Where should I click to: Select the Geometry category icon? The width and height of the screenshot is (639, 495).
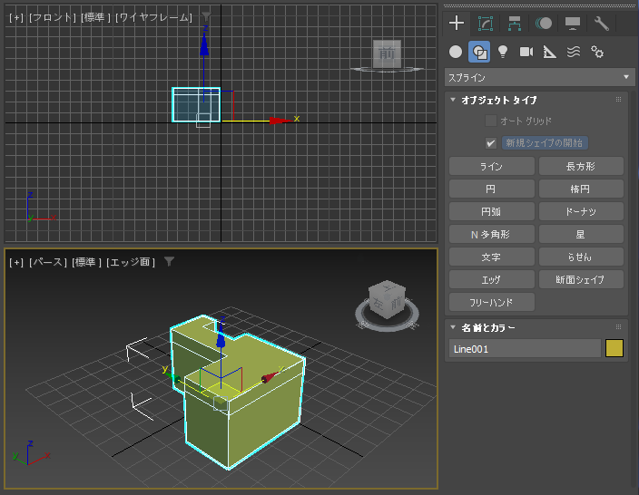(456, 52)
